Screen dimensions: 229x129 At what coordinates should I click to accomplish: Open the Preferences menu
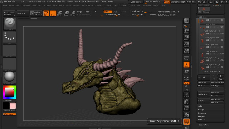(99, 5)
